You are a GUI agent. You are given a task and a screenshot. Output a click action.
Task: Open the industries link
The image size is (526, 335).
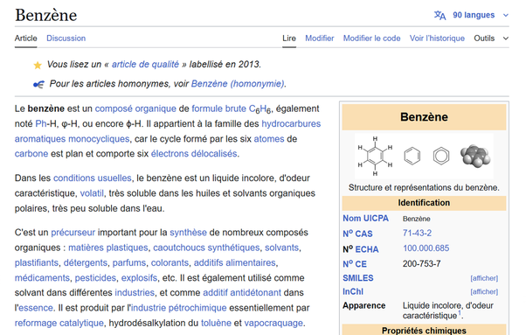pos(135,293)
